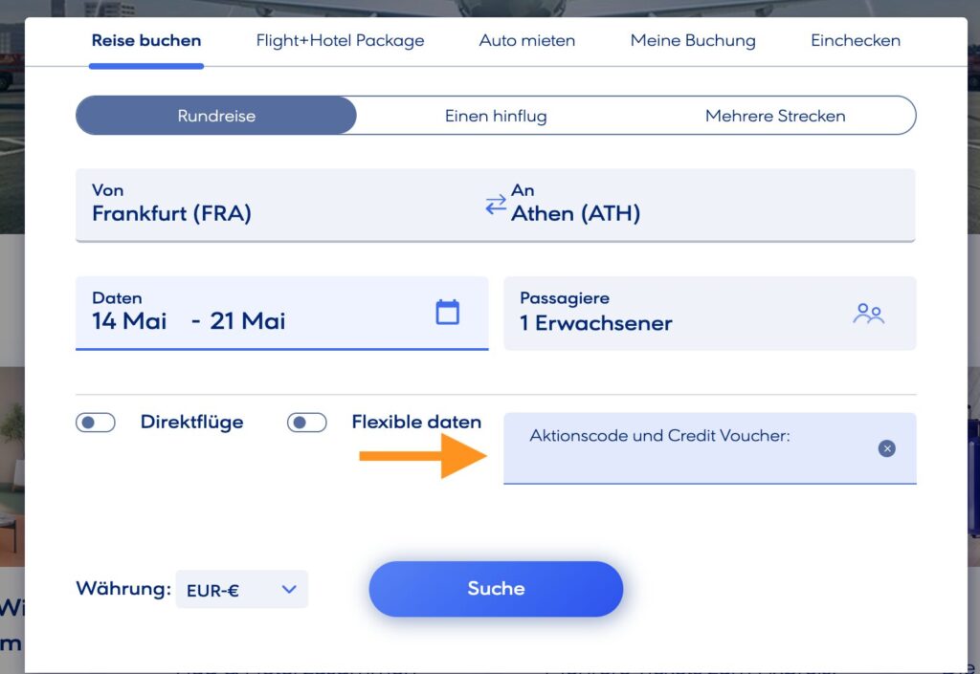Keep Rundreise selected by clicking it
Viewport: 980px width, 674px height.
pyautogui.click(x=215, y=116)
